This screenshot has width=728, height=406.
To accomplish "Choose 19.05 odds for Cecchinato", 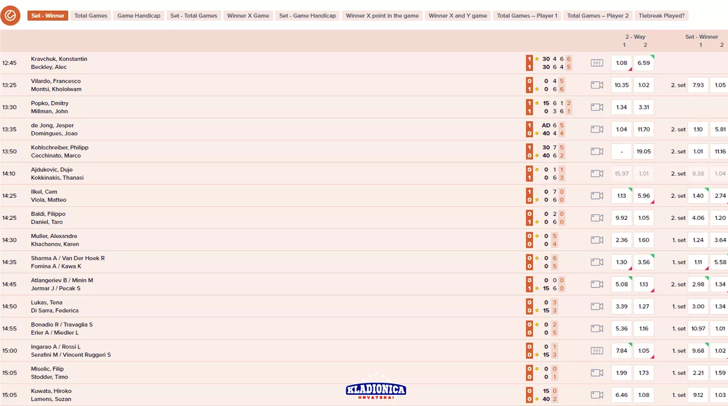I will [x=643, y=152].
